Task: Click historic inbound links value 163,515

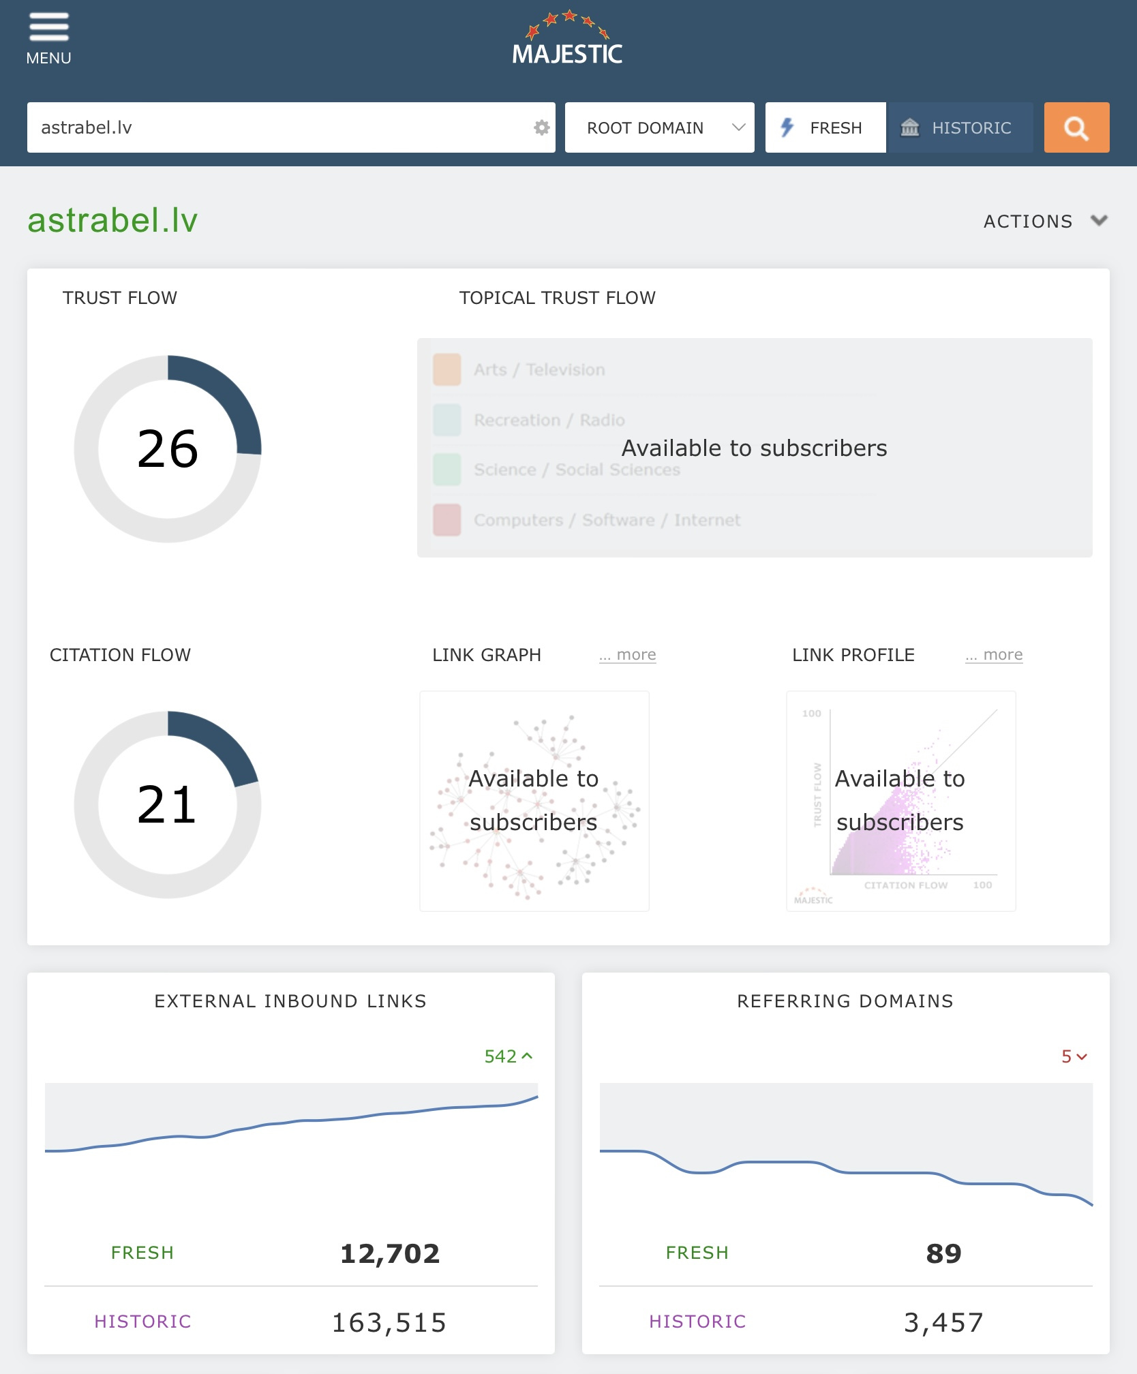Action: tap(389, 1322)
